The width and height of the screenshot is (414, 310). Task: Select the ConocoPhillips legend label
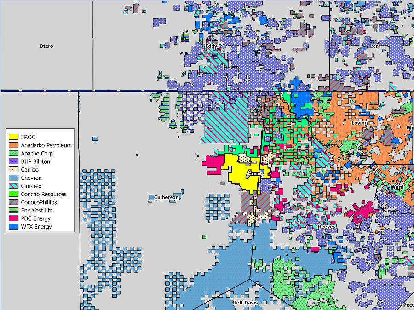(39, 202)
